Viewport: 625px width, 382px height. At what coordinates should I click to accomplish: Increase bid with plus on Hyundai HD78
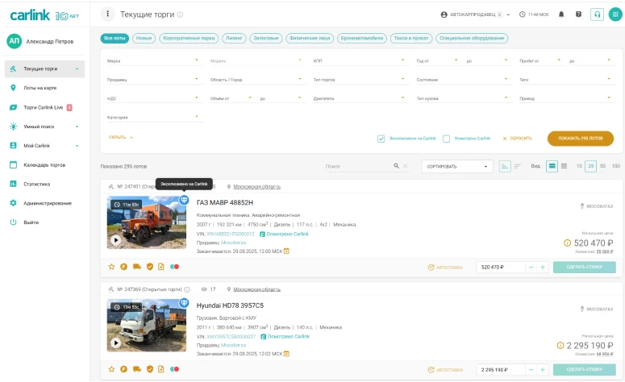pyautogui.click(x=543, y=369)
